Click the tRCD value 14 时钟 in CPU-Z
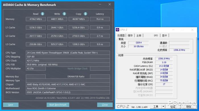Screen dimensions: 199x111 coord(164,70)
